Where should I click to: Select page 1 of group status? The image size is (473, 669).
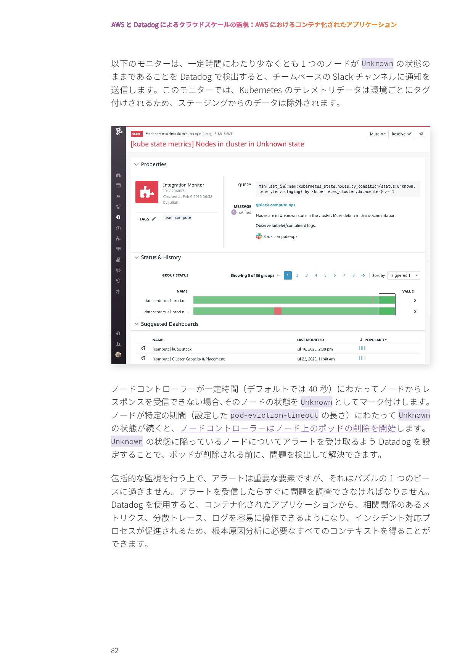point(288,275)
